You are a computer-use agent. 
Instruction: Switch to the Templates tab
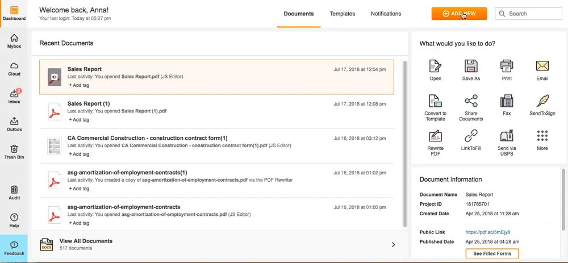coord(343,14)
